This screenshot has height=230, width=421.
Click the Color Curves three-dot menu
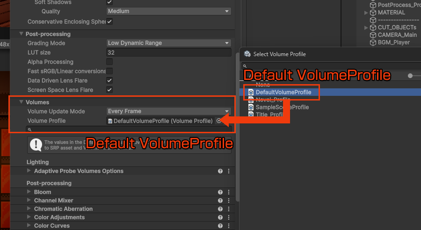coord(229,226)
